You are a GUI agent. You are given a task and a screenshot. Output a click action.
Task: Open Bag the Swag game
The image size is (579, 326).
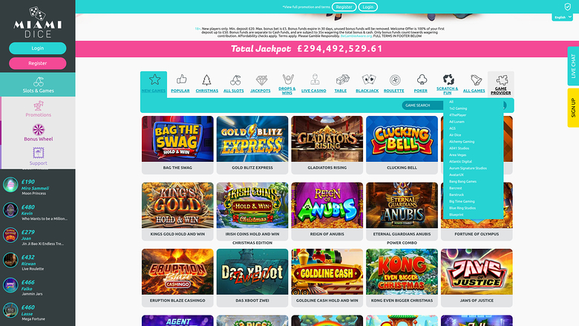coord(177,145)
